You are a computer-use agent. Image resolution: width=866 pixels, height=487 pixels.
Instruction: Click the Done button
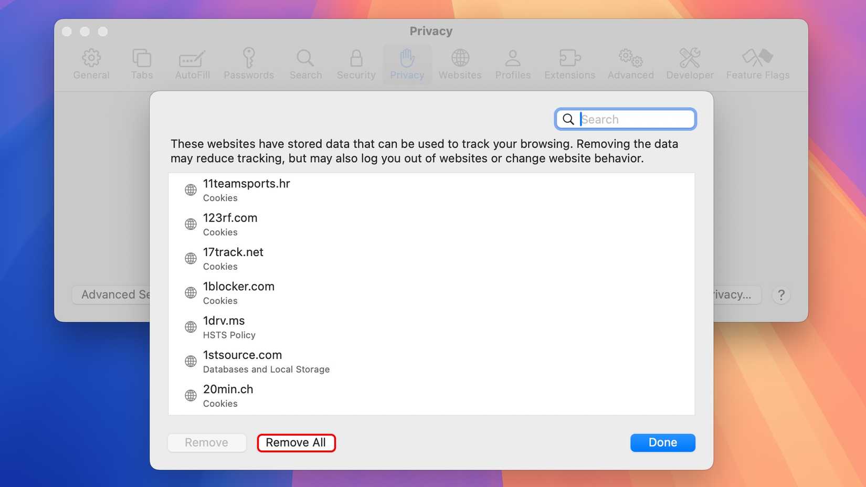point(662,442)
